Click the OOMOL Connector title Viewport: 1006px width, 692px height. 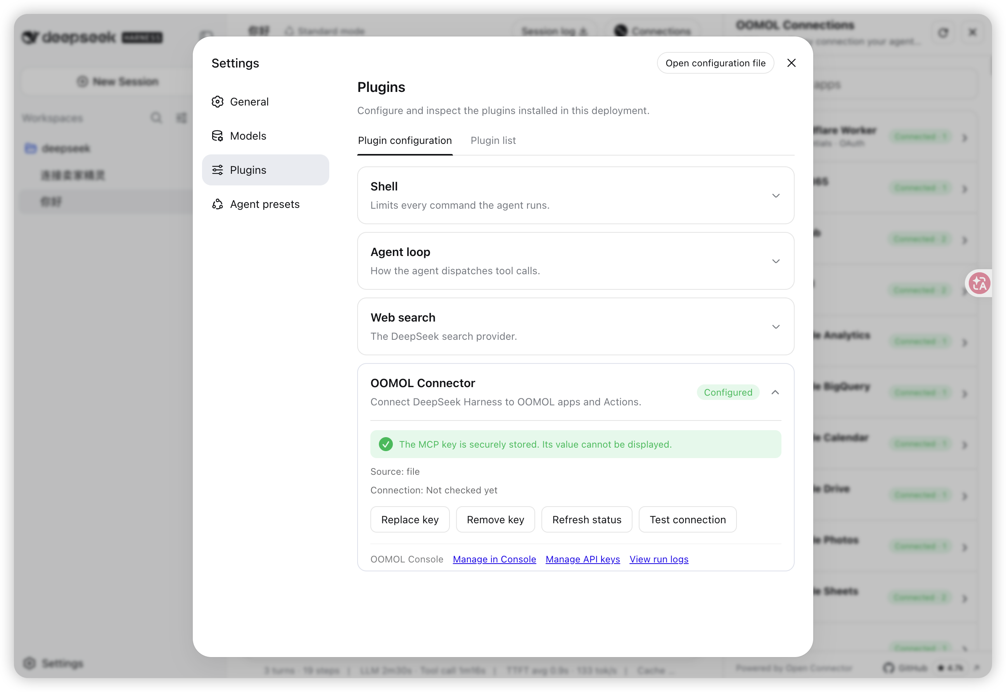[x=423, y=383]
